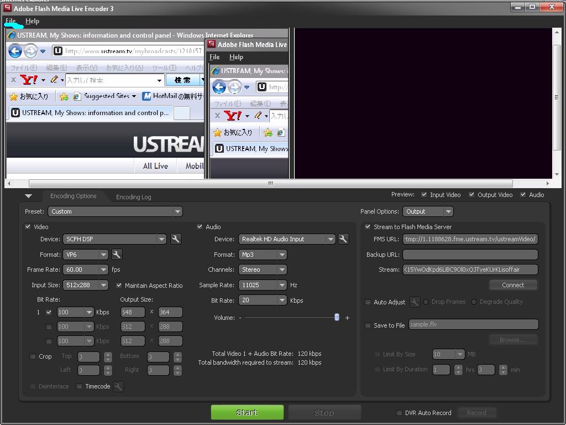Open video bit rate 100 Kbps dropdown
This screenshot has height=425, width=566.
tap(75, 312)
